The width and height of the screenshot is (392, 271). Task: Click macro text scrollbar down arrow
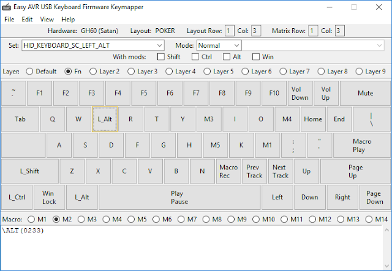[x=386, y=266]
